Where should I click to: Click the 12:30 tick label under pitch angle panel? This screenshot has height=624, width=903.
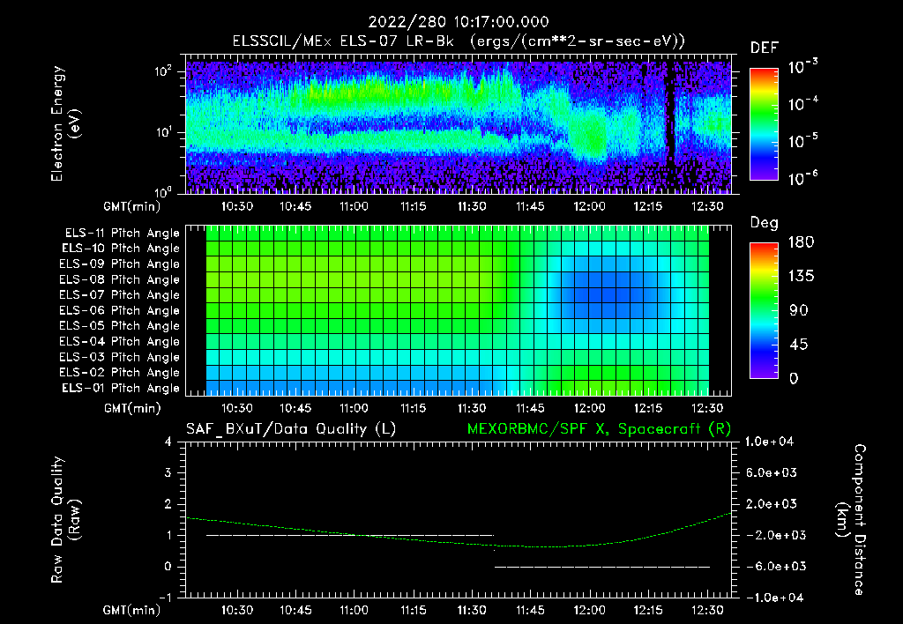706,409
